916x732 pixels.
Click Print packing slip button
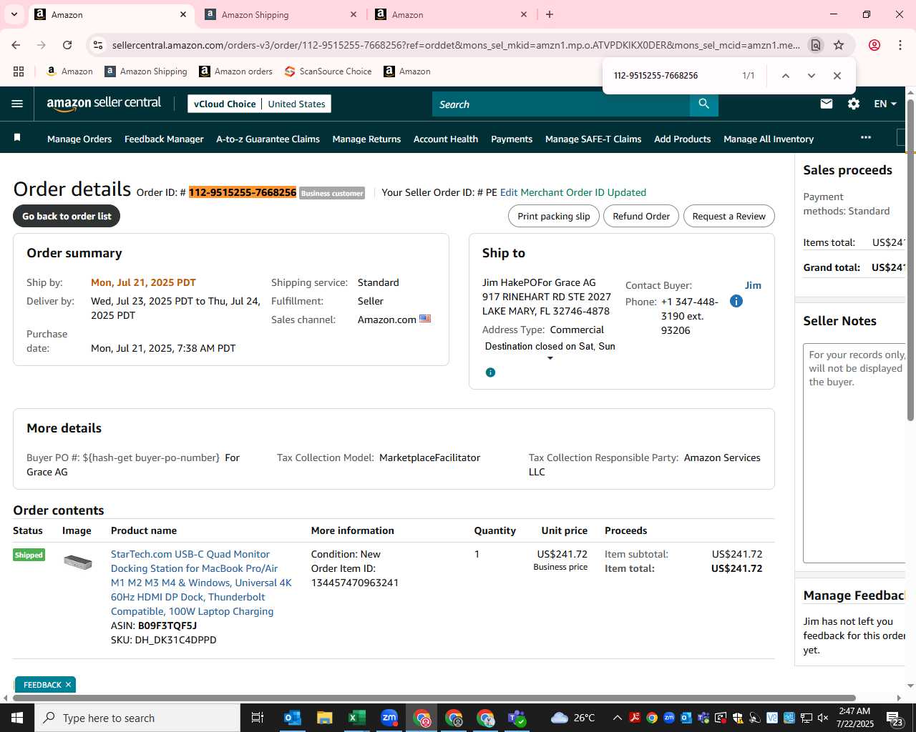pyautogui.click(x=554, y=216)
